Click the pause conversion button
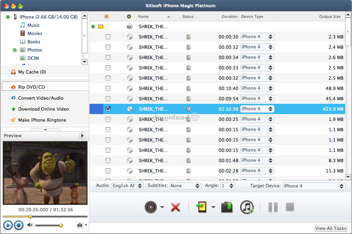Screen dimensions: 352x234 [273, 207]
